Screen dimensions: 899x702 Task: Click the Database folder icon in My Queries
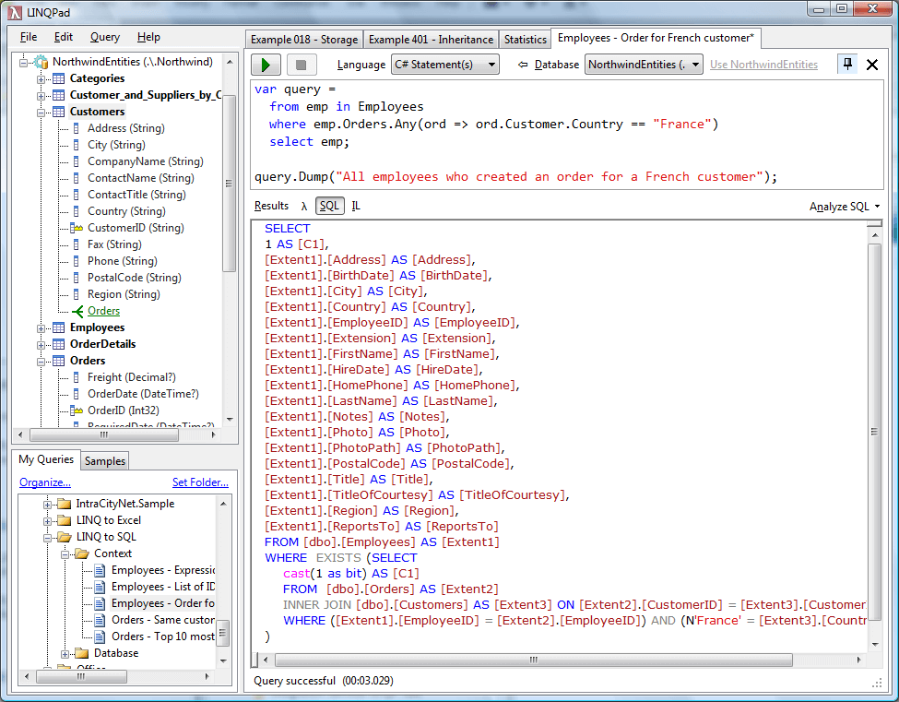tap(82, 653)
